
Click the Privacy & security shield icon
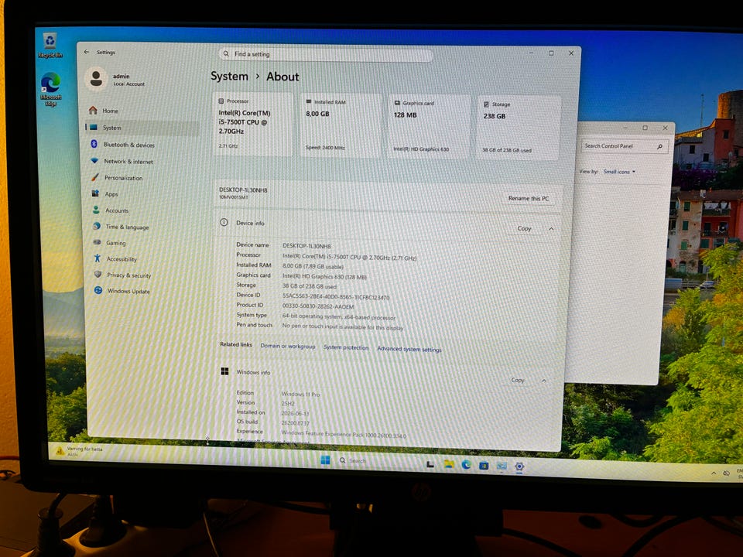coord(98,274)
